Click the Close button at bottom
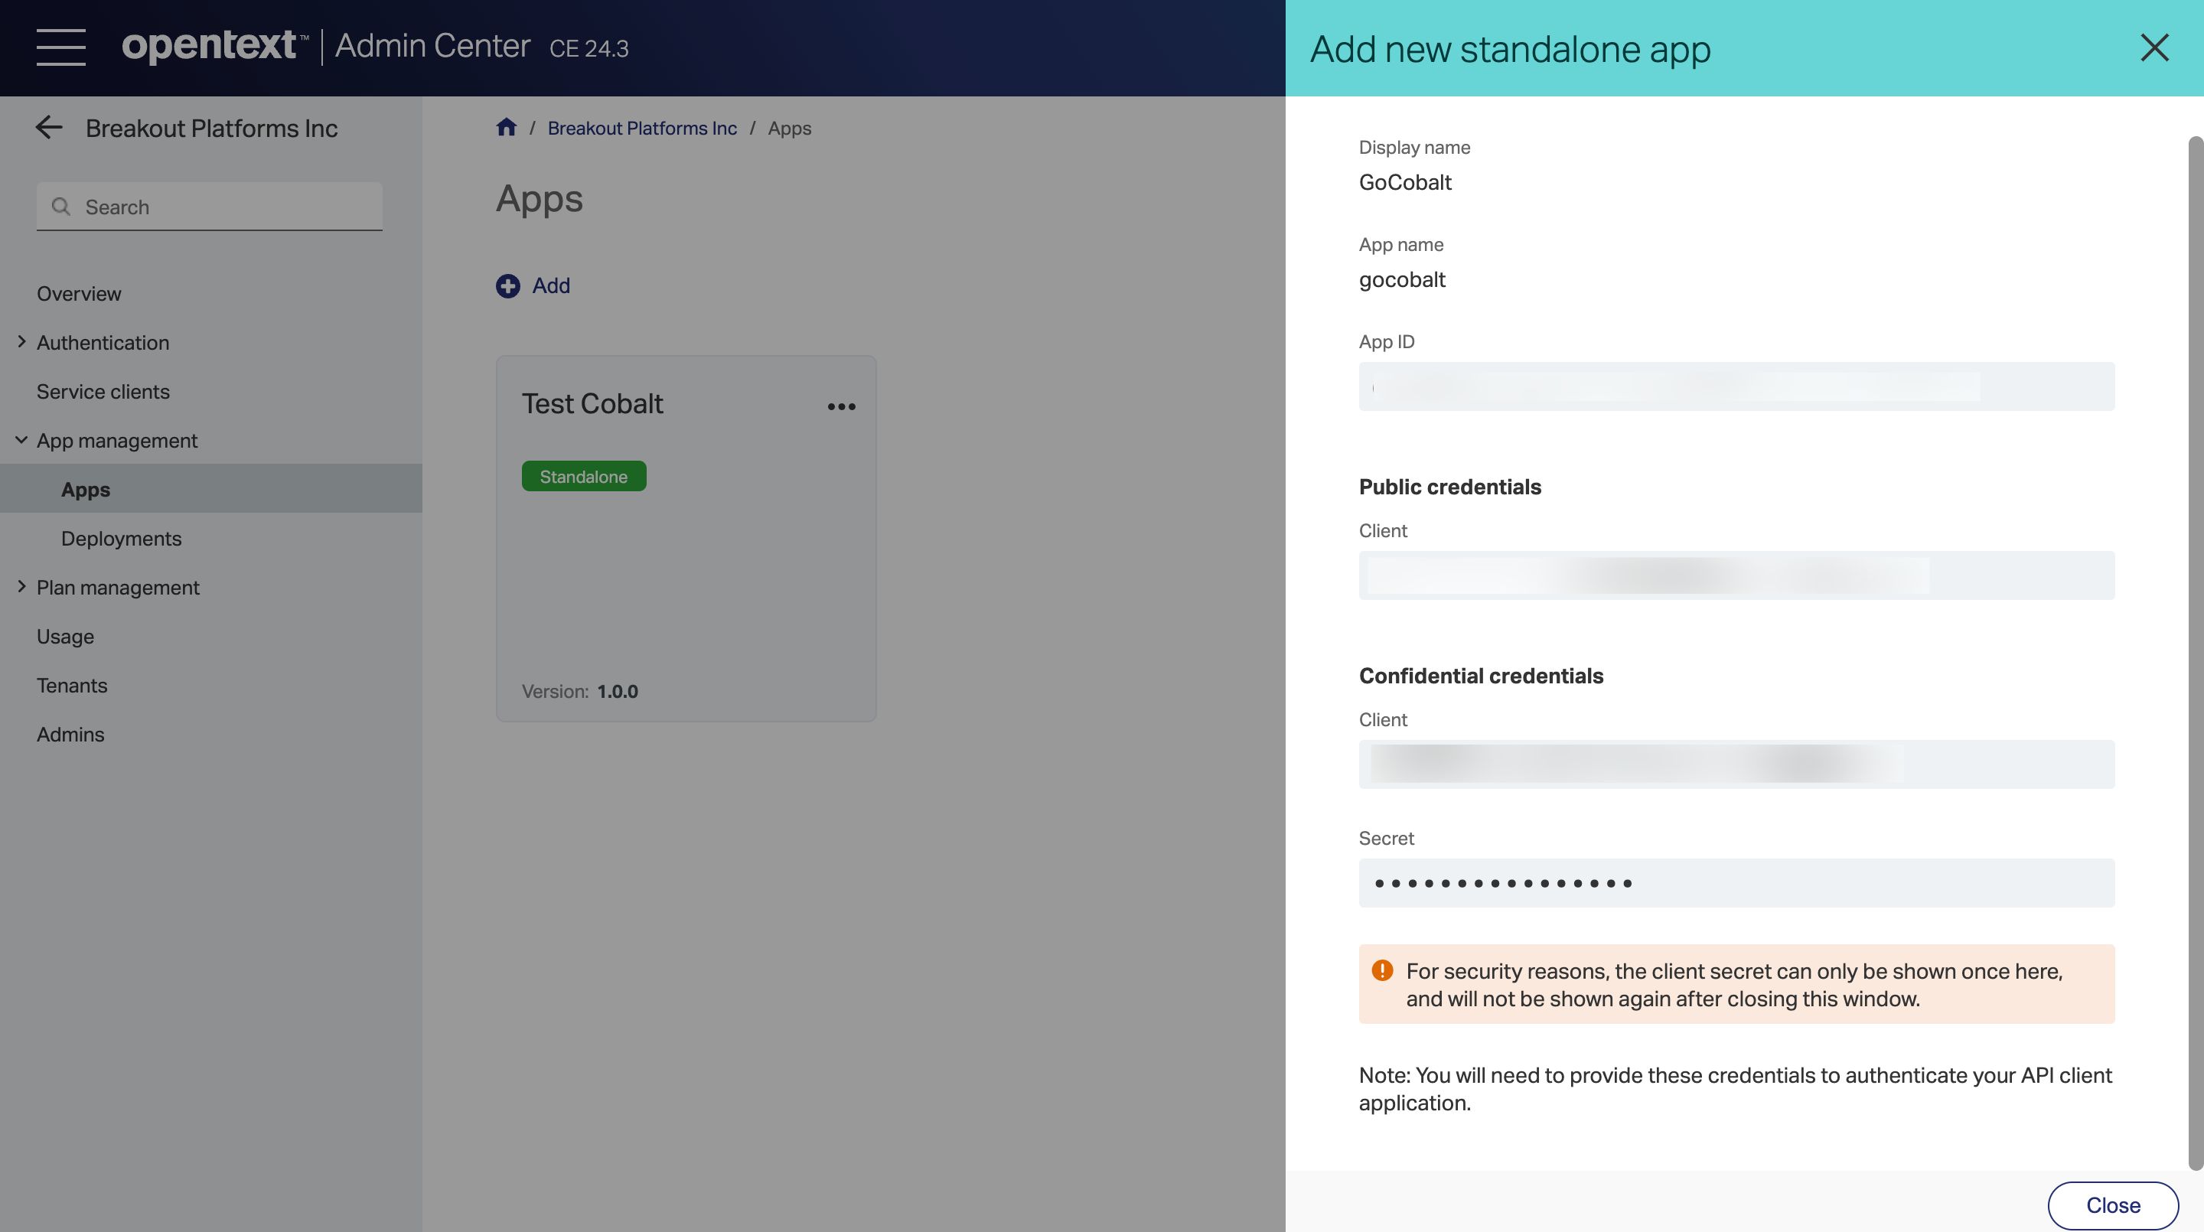The width and height of the screenshot is (2204, 1232). [x=2112, y=1204]
